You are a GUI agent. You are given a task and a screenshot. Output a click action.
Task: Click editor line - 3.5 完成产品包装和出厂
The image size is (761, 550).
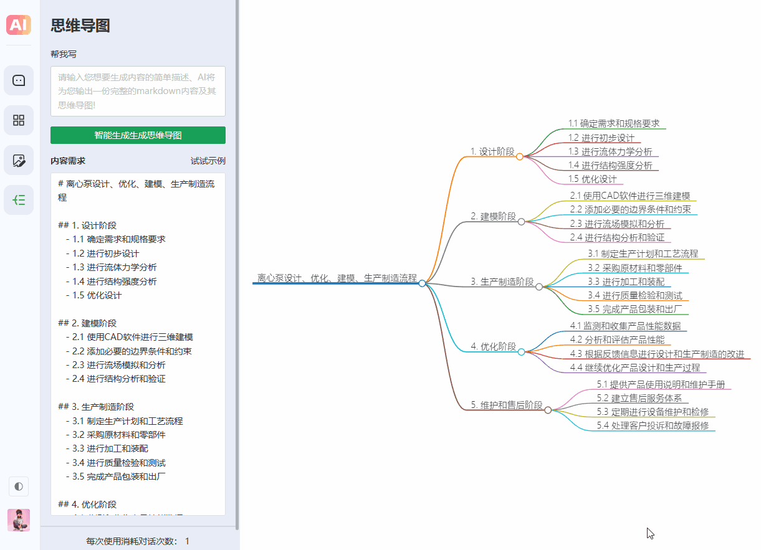pos(115,477)
